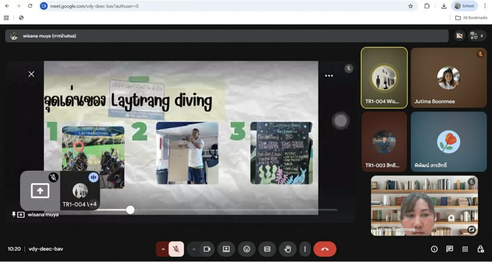Viewport: 492px width, 262px height.
Task: Open the emoji reactions panel
Action: [x=246, y=249]
